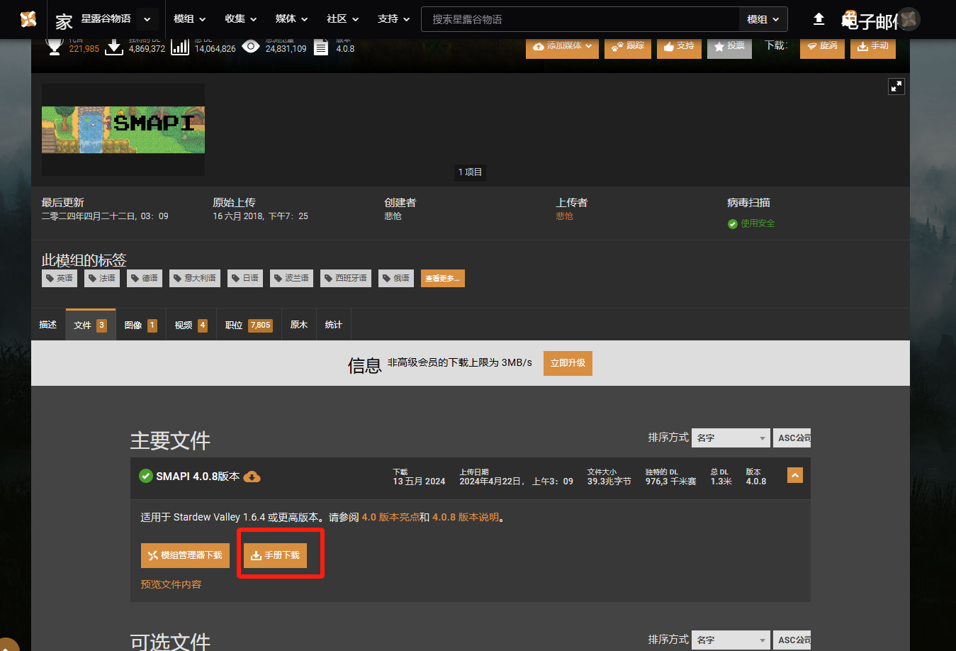Click the fullscreen expand gallery icon

point(896,87)
